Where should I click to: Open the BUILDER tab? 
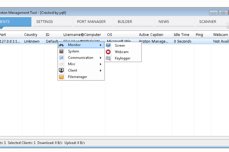134,22
